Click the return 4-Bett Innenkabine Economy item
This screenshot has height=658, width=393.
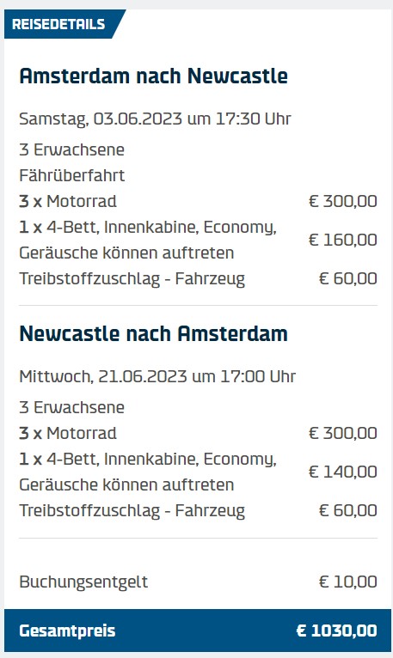[x=148, y=472]
